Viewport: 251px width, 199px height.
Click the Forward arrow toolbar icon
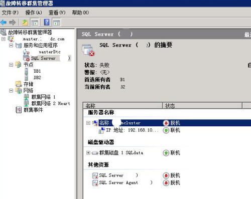[13, 22]
